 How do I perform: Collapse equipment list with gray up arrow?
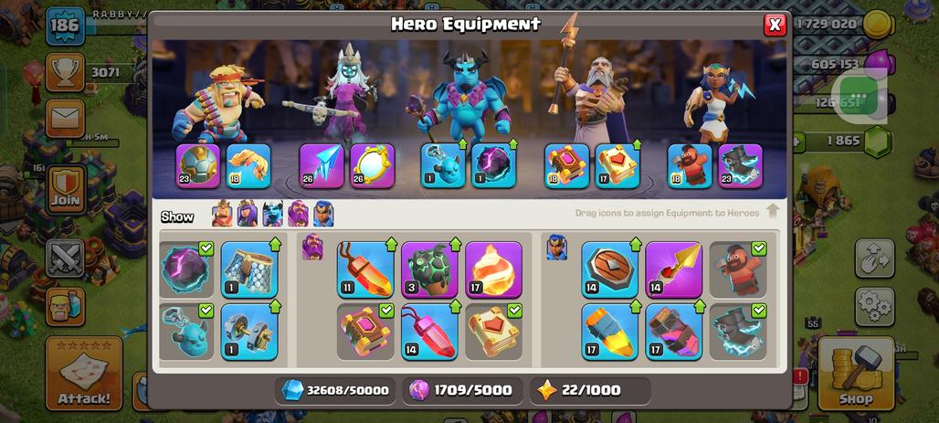click(773, 212)
